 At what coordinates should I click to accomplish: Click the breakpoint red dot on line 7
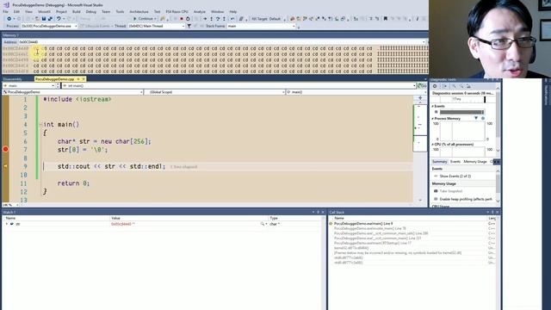(6, 149)
